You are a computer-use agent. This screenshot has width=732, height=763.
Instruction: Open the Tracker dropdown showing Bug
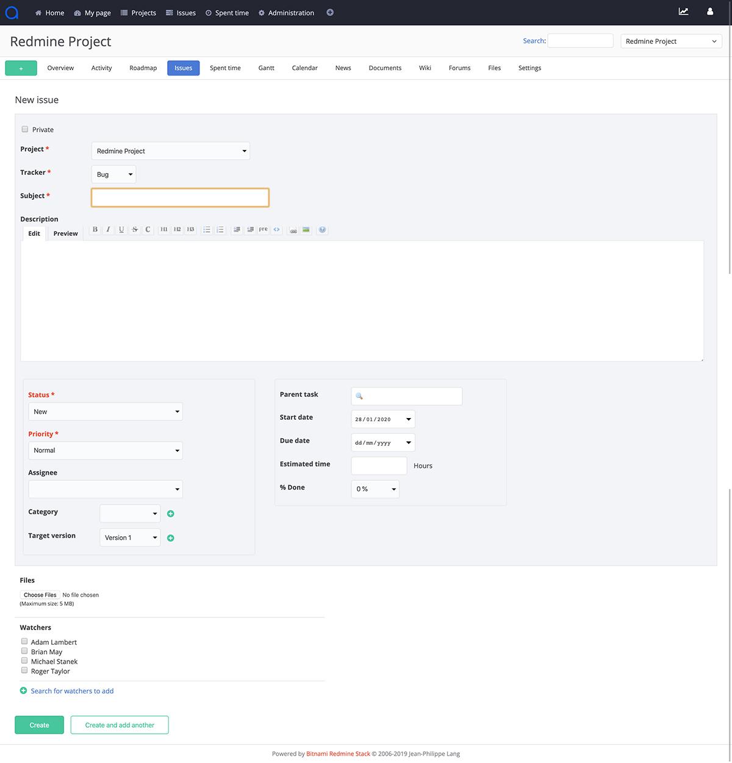pos(113,174)
